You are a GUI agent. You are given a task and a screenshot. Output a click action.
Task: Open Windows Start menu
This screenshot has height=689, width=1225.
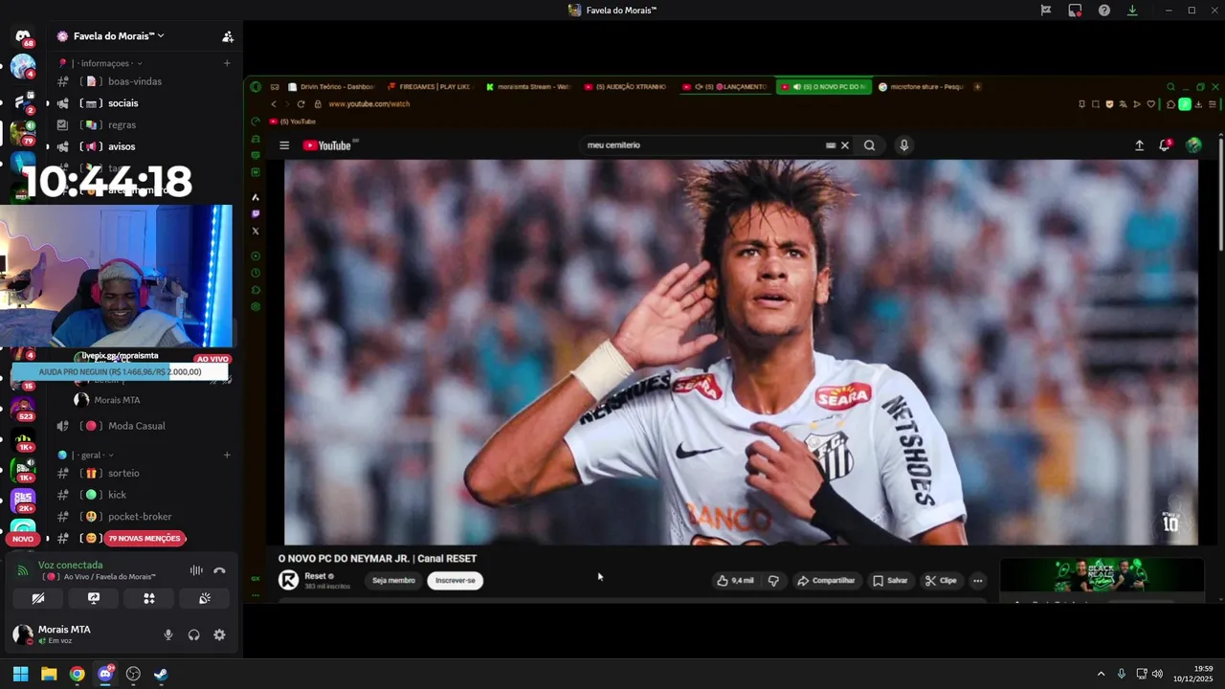[20, 674]
